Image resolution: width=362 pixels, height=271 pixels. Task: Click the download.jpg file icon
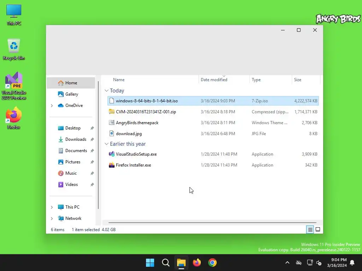pos(112,134)
